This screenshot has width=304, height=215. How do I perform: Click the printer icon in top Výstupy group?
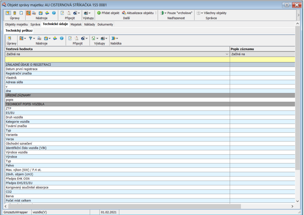86,13
